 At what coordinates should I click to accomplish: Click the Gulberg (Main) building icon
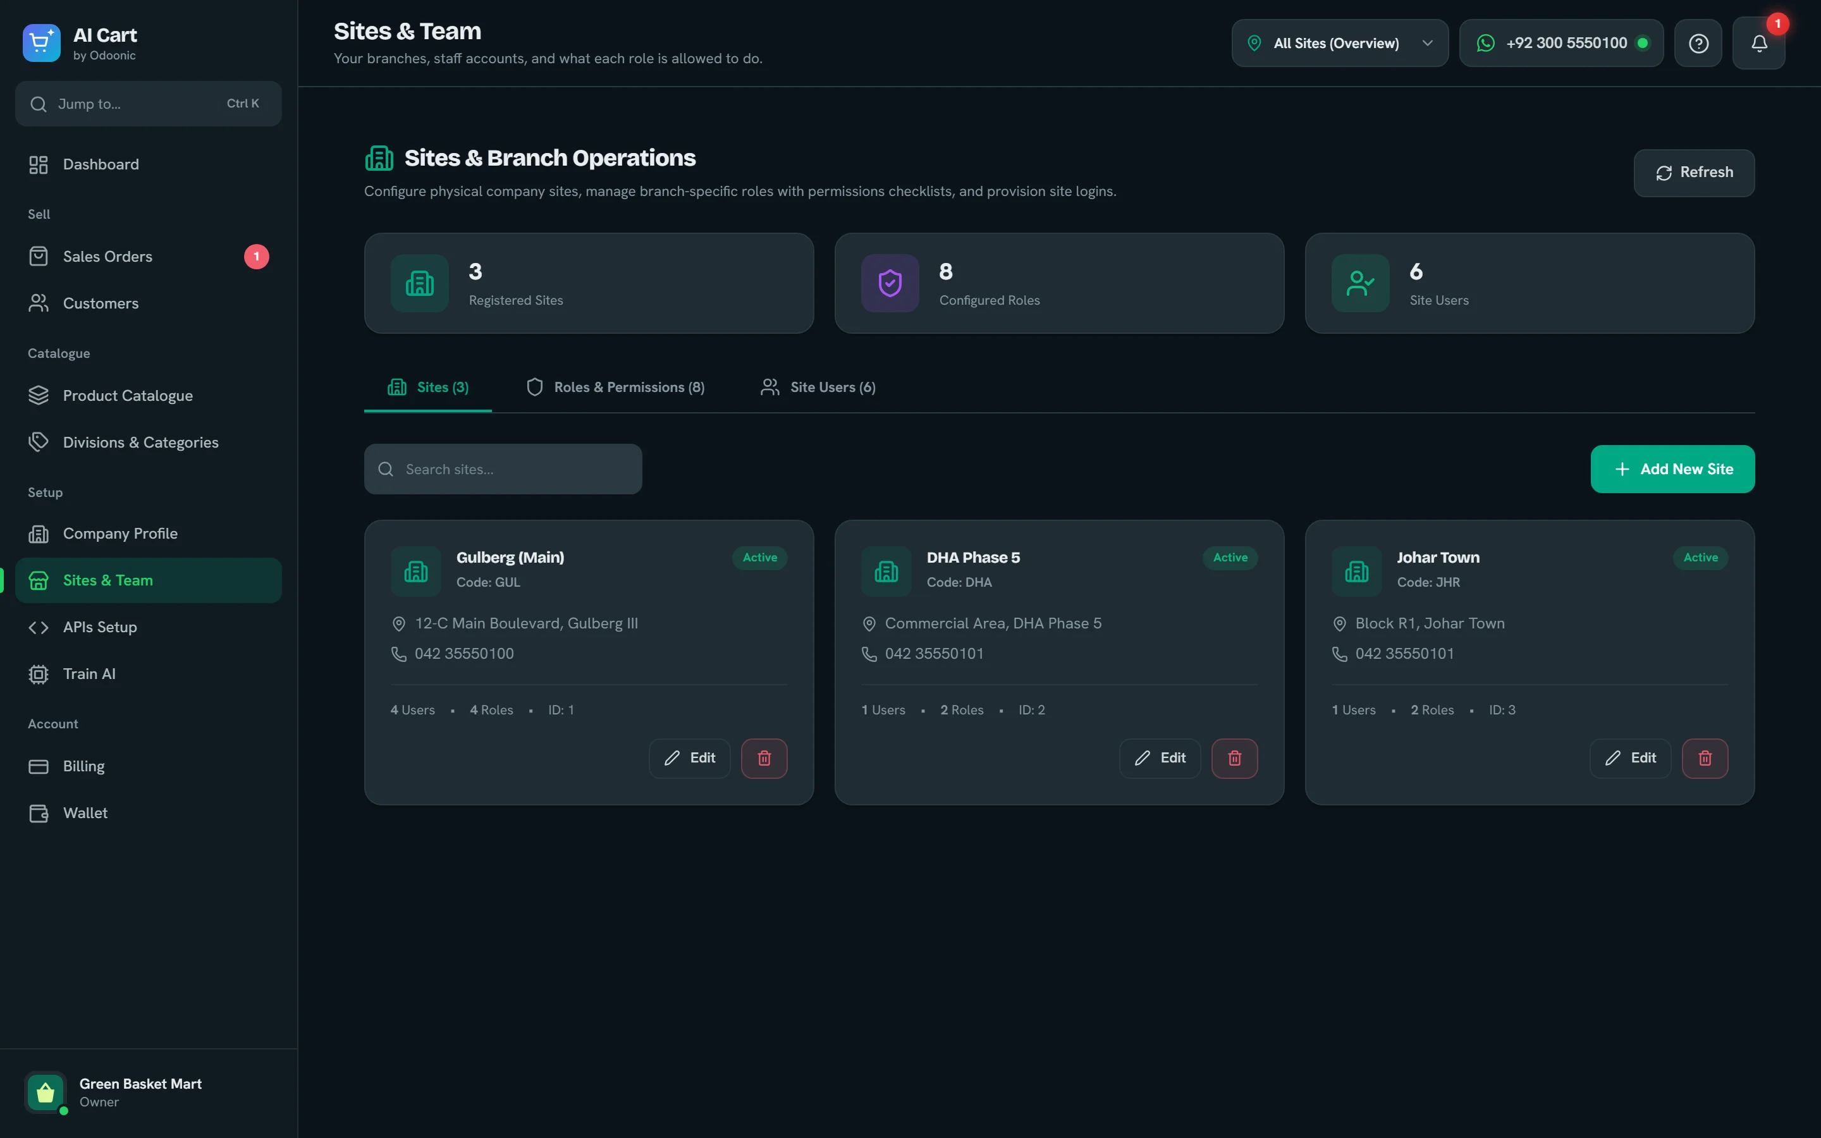(416, 572)
